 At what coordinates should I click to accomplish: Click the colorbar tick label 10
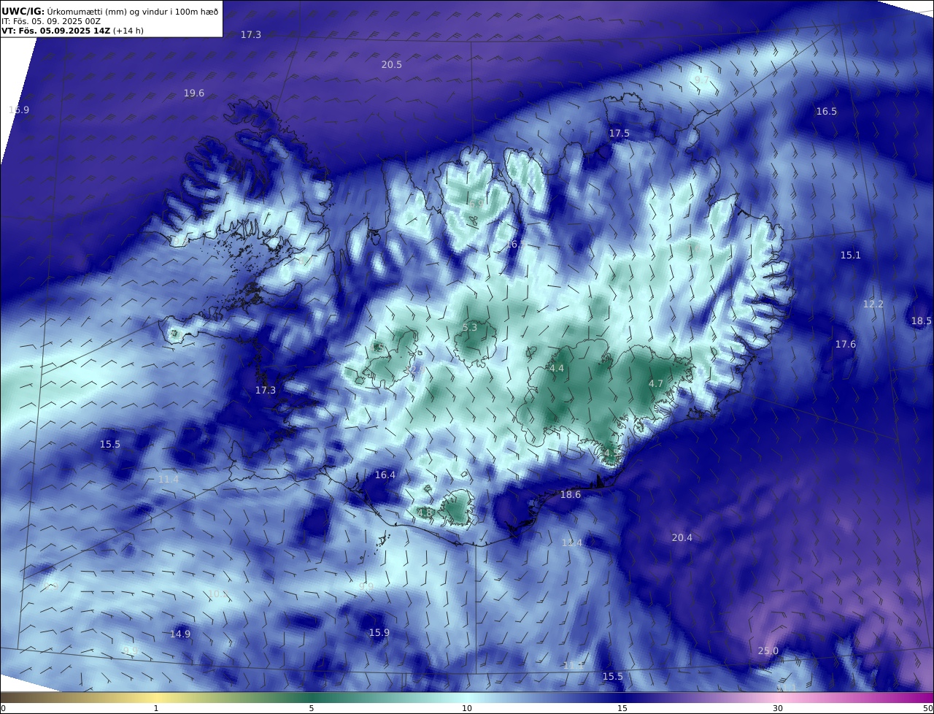coord(467,708)
